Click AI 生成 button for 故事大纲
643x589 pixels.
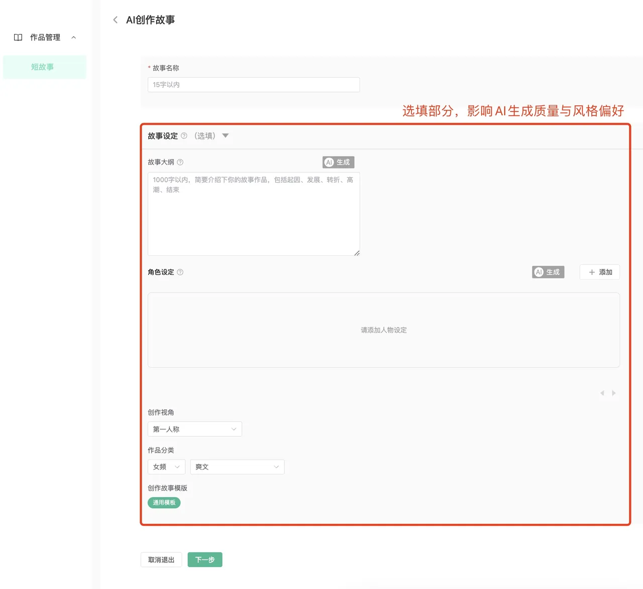tap(338, 162)
